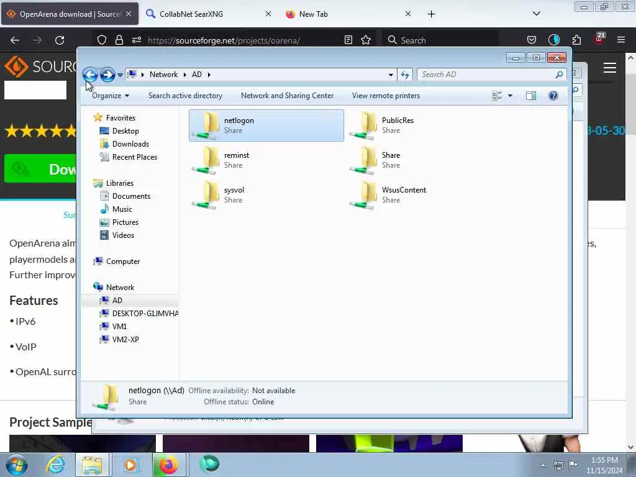Open Network and Sharing Center
The width and height of the screenshot is (636, 477).
(x=287, y=96)
